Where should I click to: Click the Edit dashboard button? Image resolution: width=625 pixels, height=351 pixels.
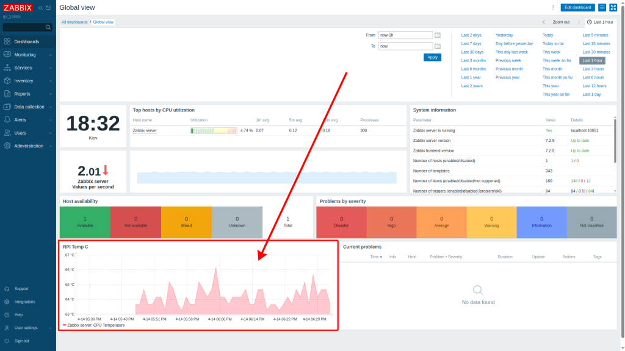(577, 7)
